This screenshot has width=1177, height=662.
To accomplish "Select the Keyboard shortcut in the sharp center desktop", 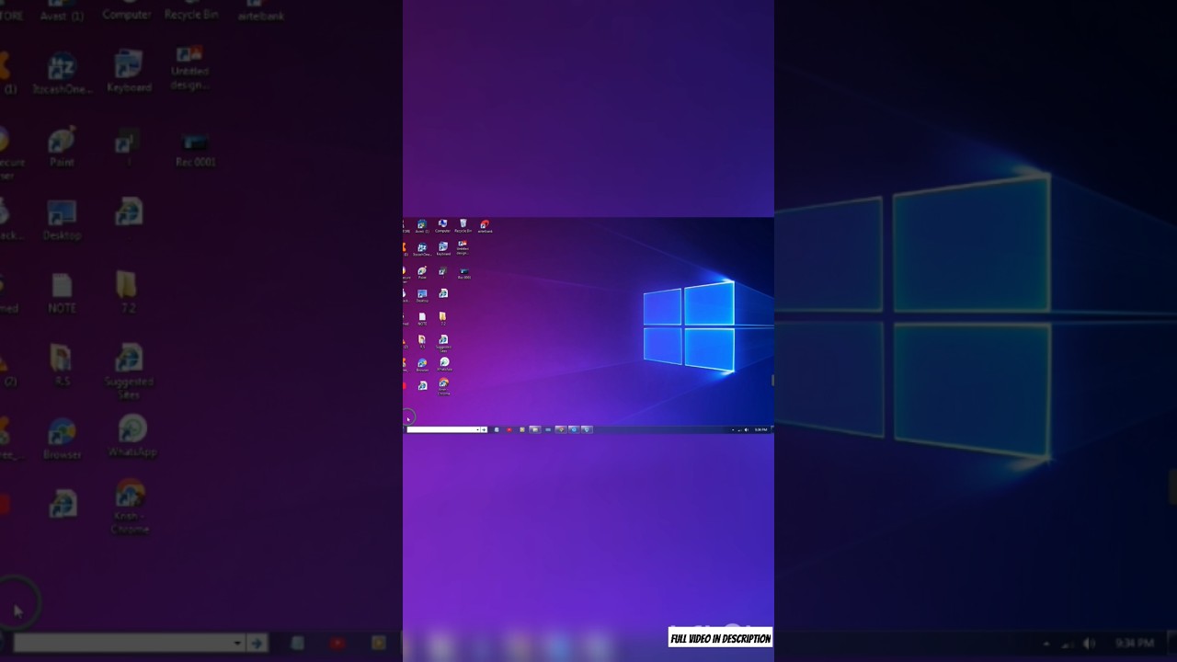I will tap(443, 249).
